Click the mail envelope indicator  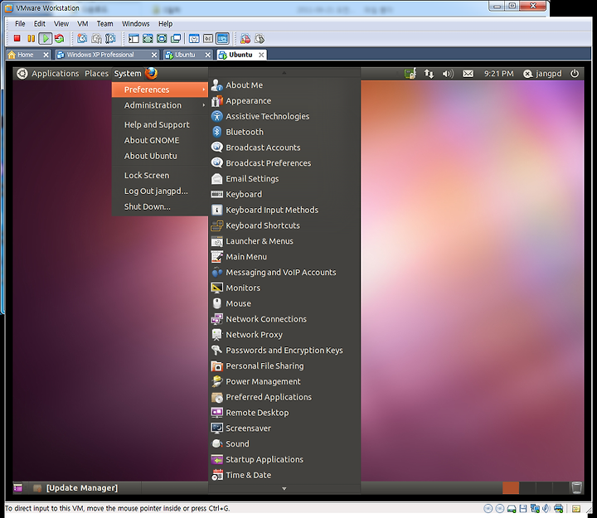468,74
